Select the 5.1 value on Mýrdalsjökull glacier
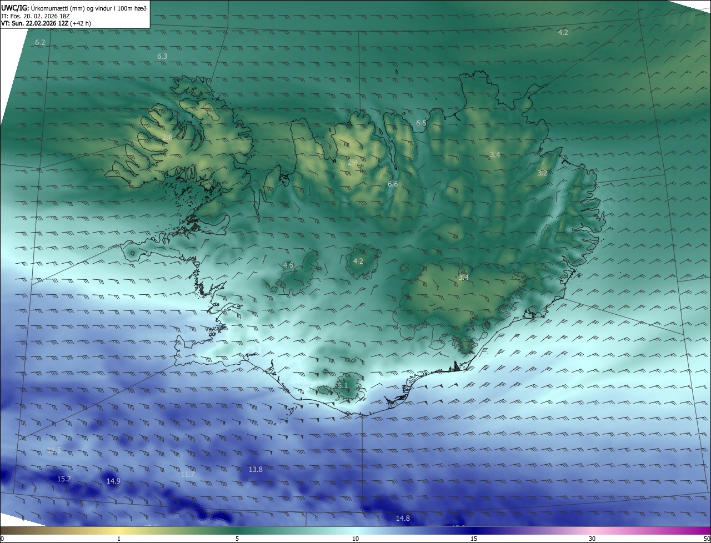This screenshot has width=711, height=543. click(342, 385)
